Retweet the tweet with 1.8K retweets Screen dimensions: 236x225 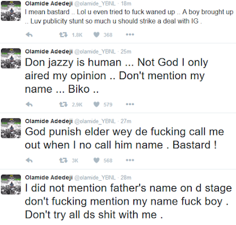point(63,35)
